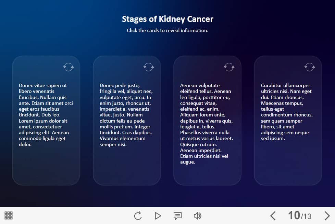Open the slide grid menu
The height and width of the screenshot is (224, 335).
[9, 215]
